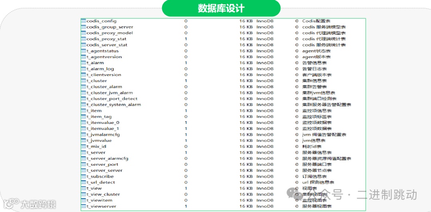Image resolution: width=431 pixels, height=212 pixels.
Task: Click the table icon beside t_alarm_log
Action: [83, 69]
